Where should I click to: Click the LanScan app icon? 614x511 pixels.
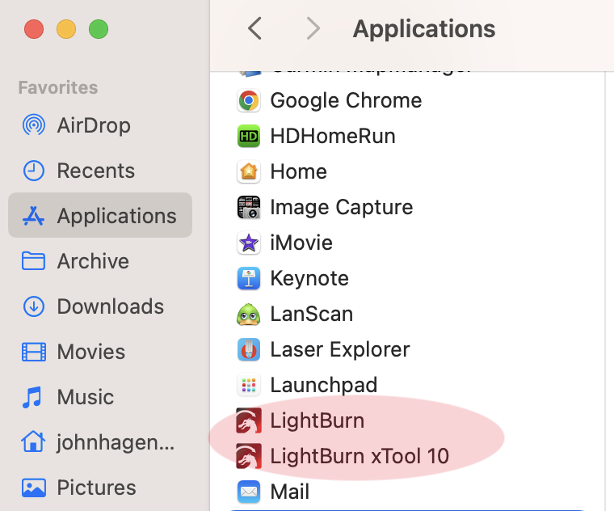point(249,314)
